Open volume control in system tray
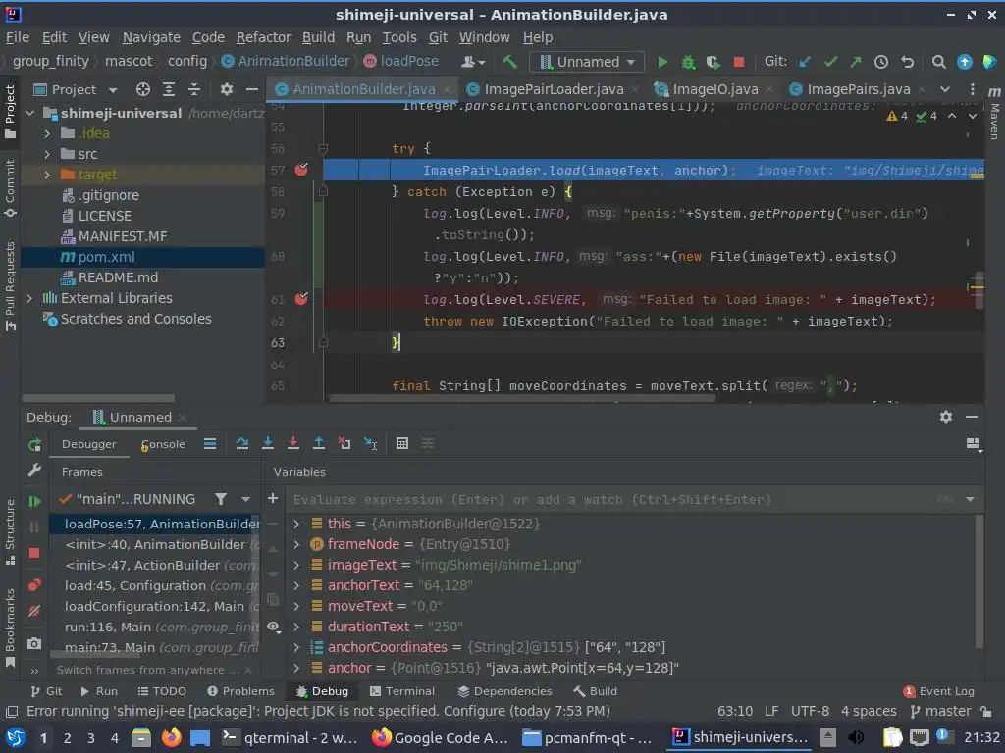 (x=856, y=737)
